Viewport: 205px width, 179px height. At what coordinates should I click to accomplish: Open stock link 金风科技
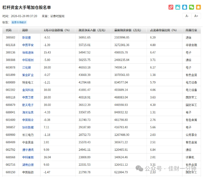(28, 90)
